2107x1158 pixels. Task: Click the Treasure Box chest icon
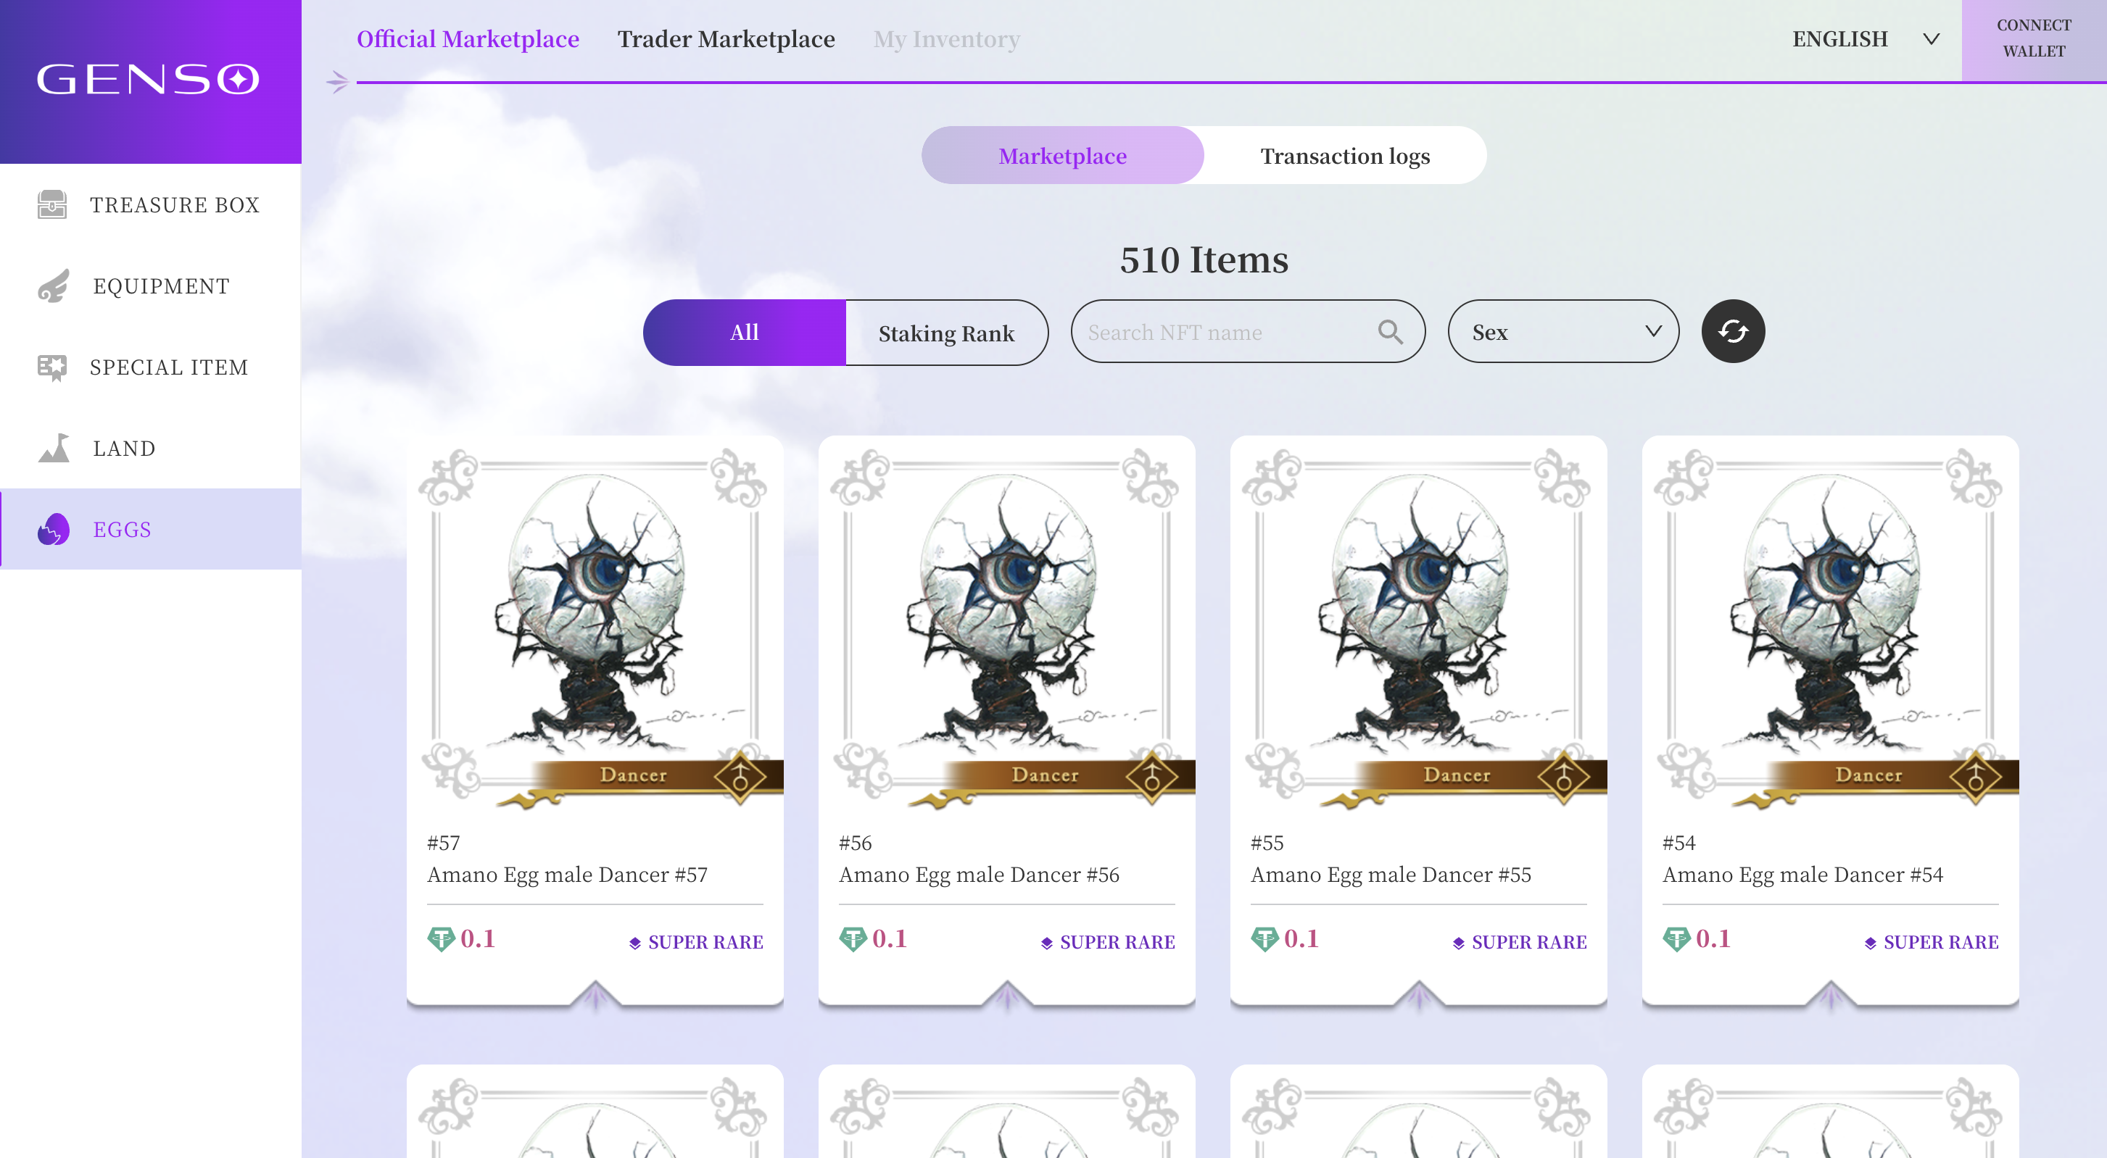pyautogui.click(x=52, y=204)
